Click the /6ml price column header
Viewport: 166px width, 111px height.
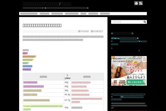[67, 77]
